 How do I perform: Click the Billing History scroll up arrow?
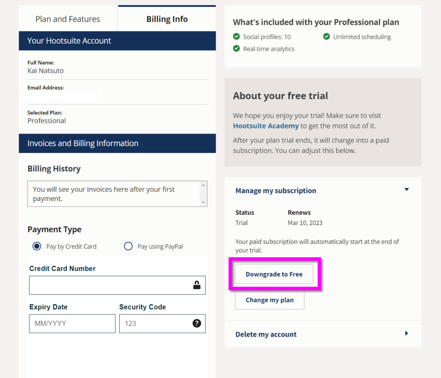coord(203,185)
